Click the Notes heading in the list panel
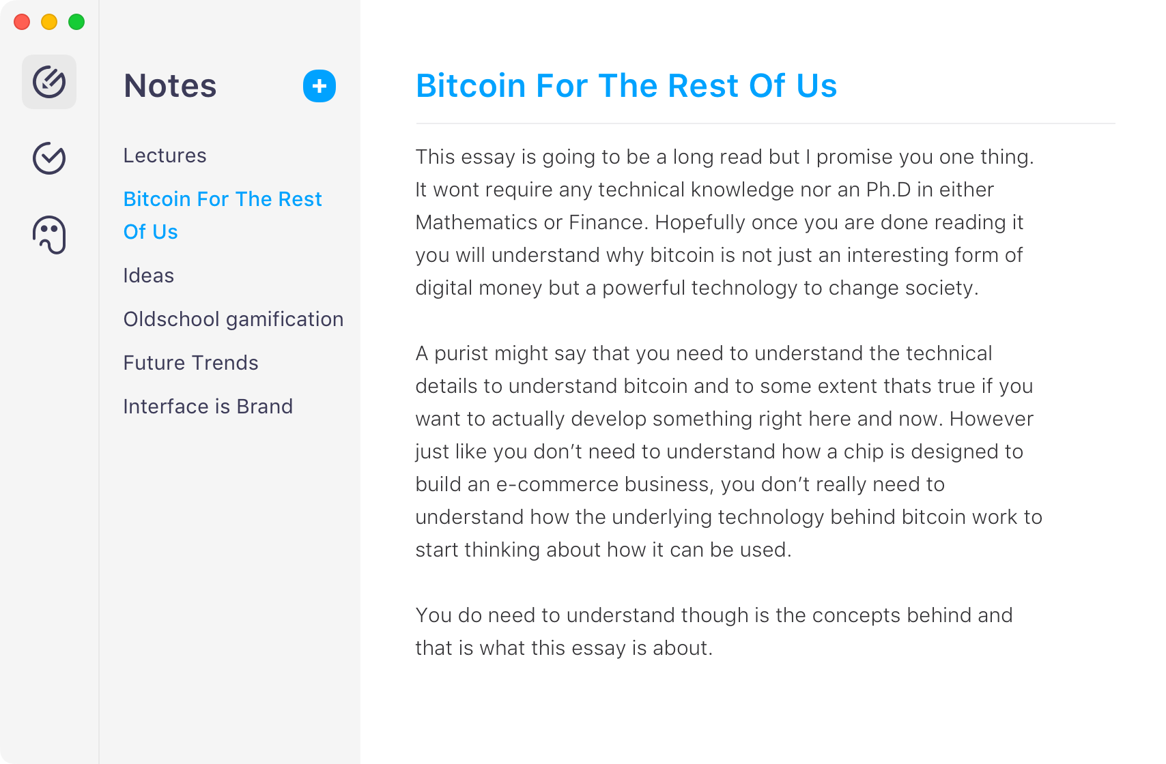 (x=170, y=86)
